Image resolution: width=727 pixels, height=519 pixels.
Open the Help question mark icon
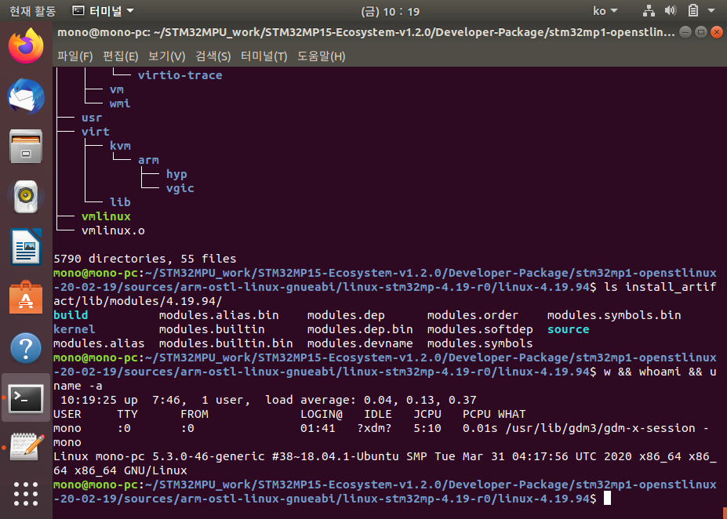[26, 347]
